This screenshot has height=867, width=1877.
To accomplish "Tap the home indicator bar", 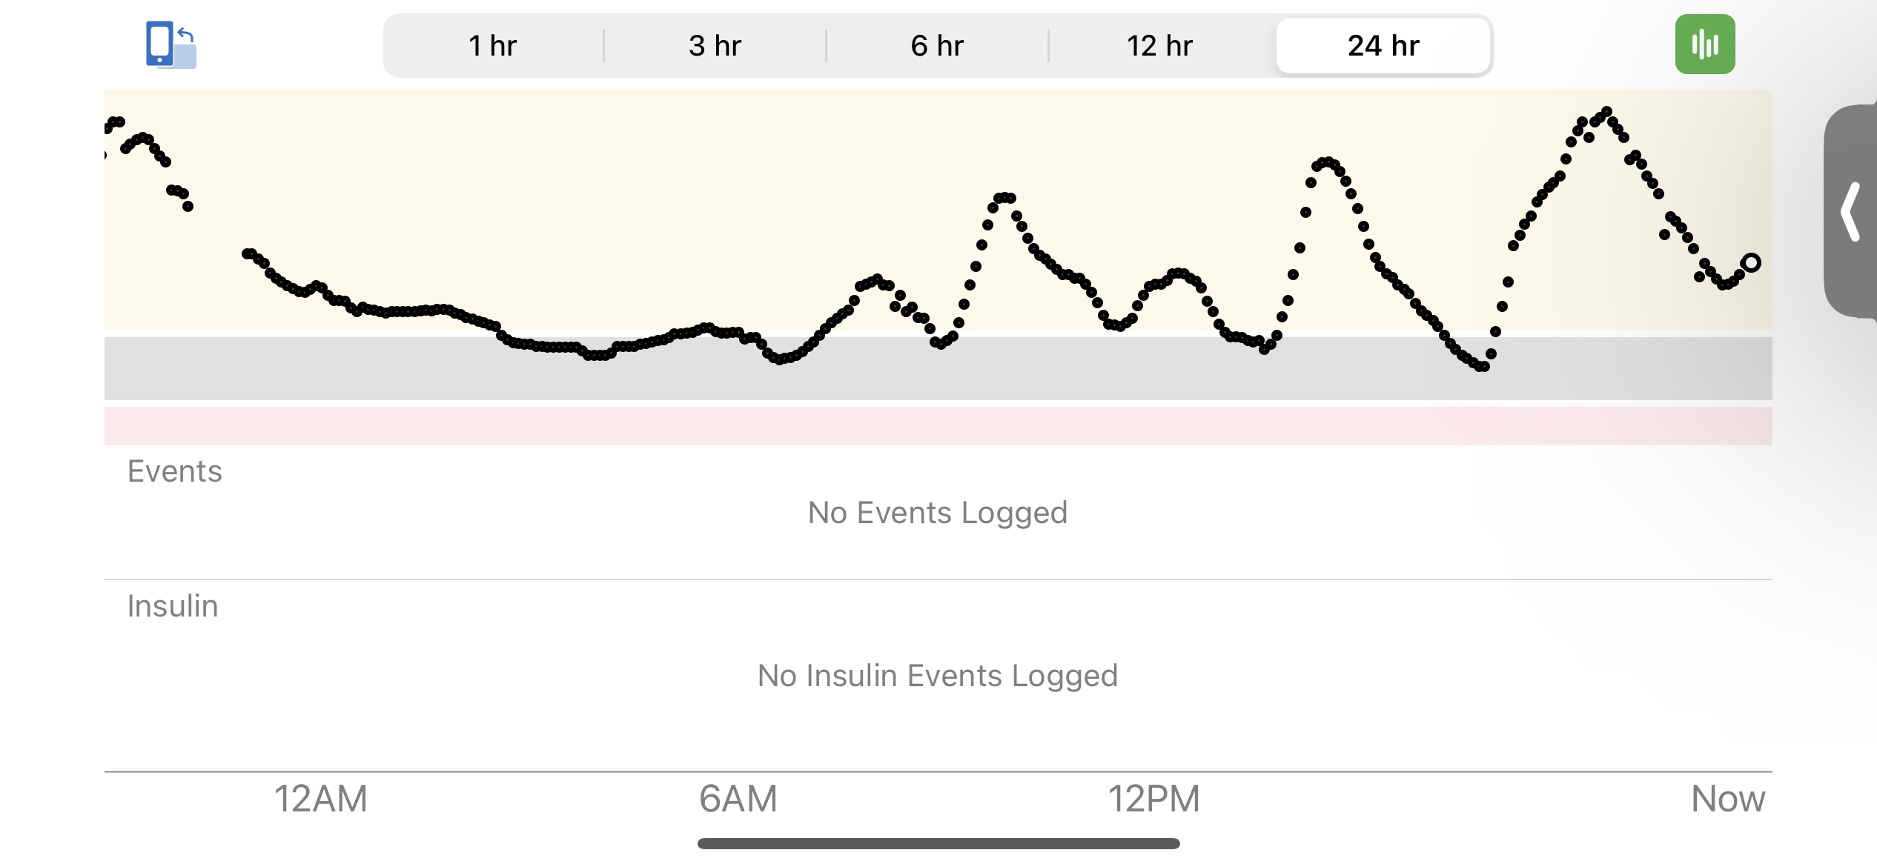I will pos(938,843).
